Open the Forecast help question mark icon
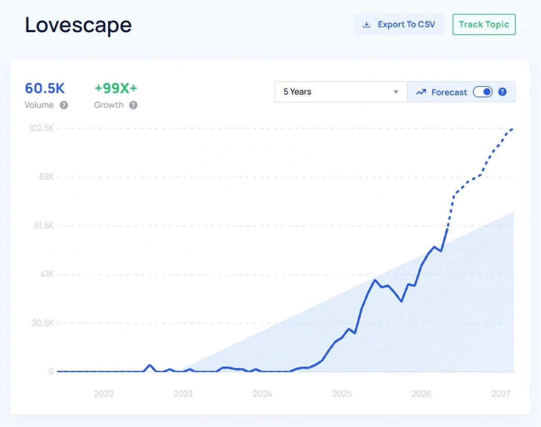 (502, 92)
